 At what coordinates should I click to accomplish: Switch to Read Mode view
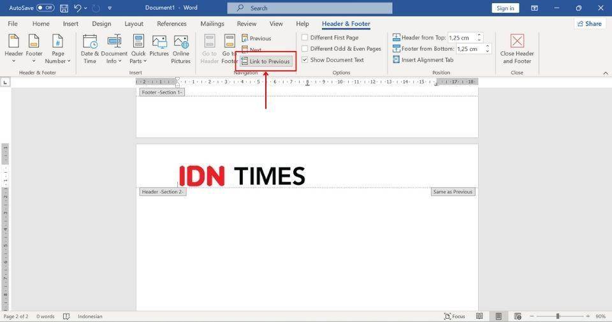point(479,316)
